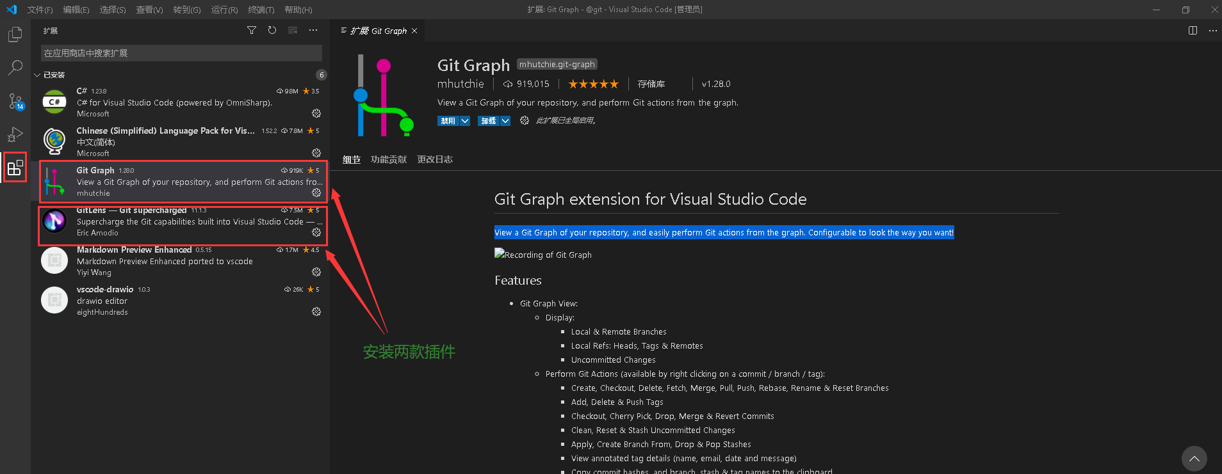Screen dimensions: 1222x474
Task: Open the 文件(F) menu
Action: (40, 10)
